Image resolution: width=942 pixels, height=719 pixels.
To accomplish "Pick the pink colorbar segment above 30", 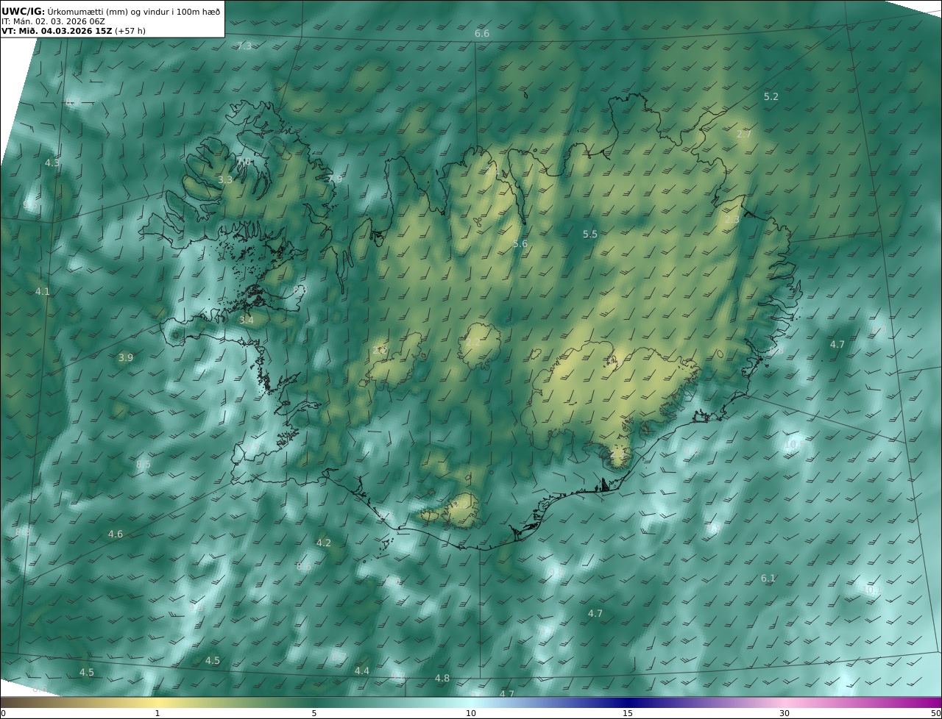I will tap(785, 702).
